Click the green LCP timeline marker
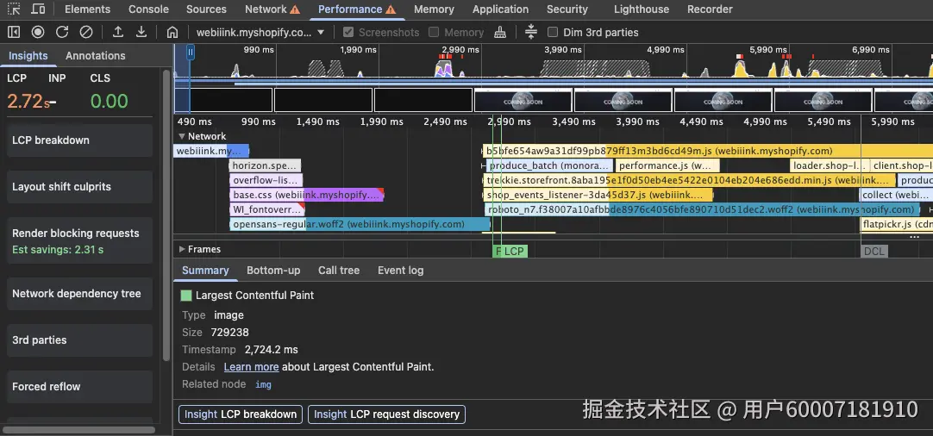The width and height of the screenshot is (933, 436). [x=514, y=251]
